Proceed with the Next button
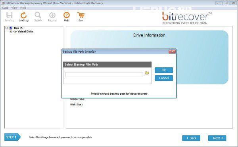 point(217,138)
